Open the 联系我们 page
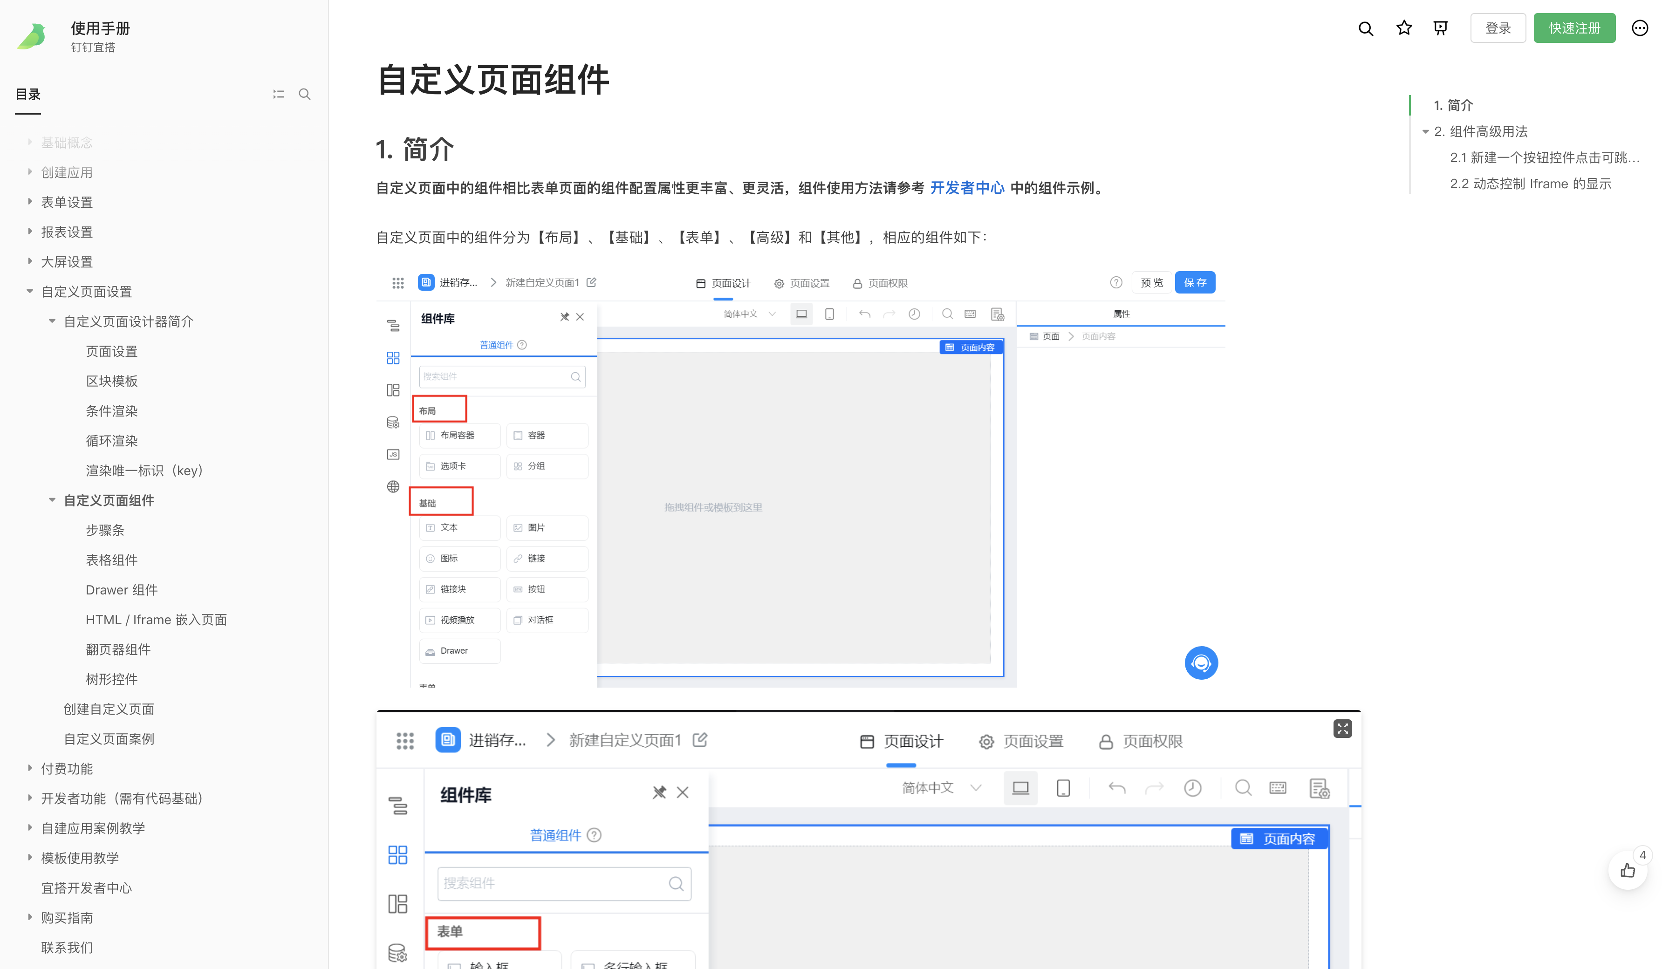The image size is (1669, 969). [x=67, y=947]
